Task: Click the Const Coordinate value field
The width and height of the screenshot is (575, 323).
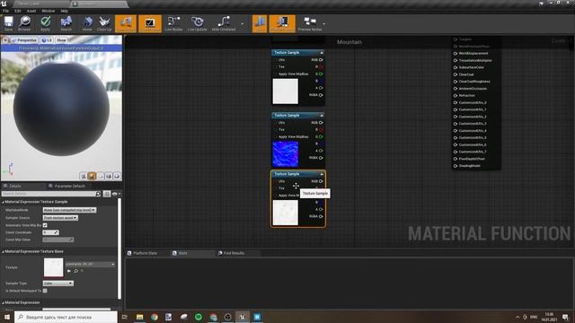Action: pos(50,232)
